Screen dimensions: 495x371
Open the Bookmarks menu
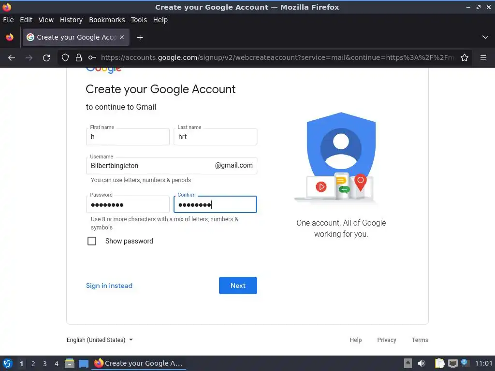107,20
